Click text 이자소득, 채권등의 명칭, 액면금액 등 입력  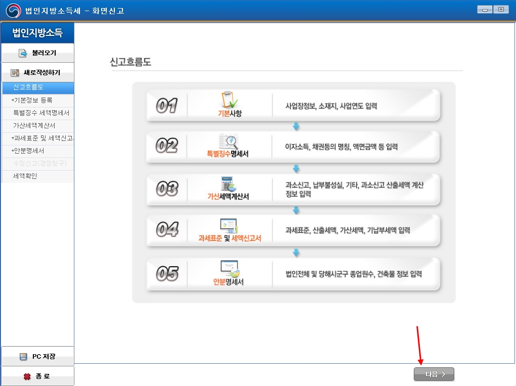pyautogui.click(x=341, y=147)
